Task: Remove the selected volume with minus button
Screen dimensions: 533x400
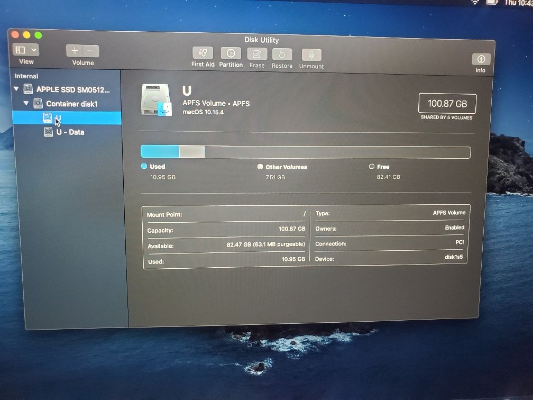Action: [91, 51]
